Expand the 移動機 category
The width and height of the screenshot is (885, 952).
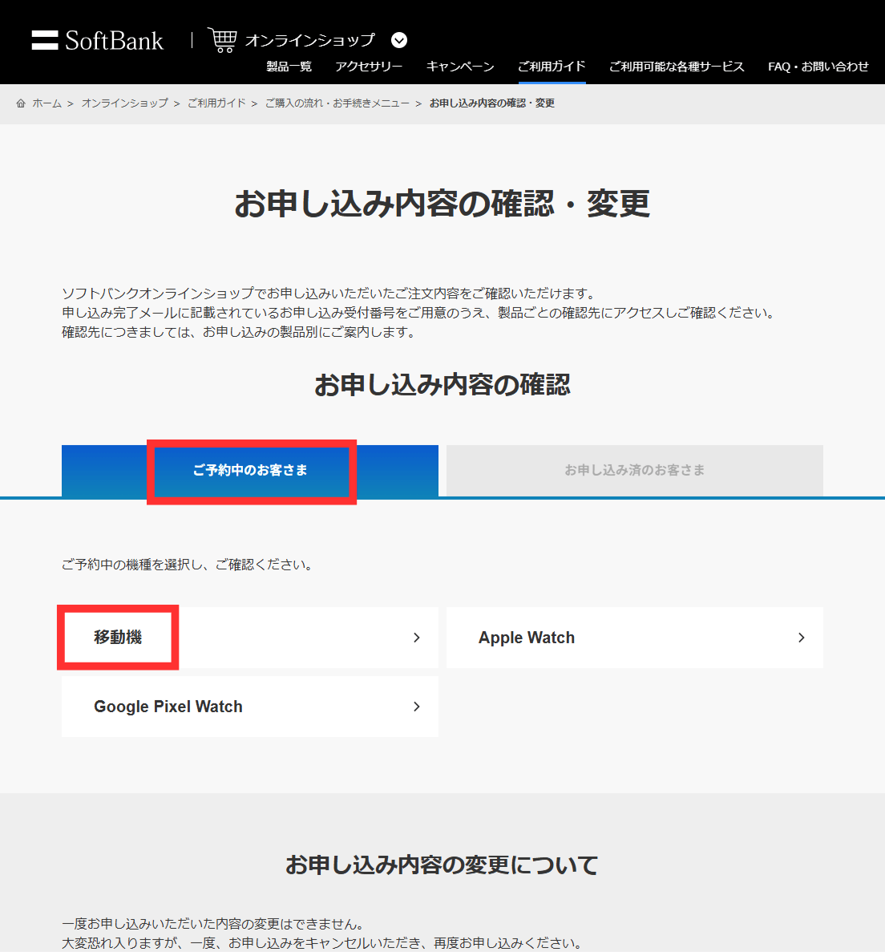point(249,638)
